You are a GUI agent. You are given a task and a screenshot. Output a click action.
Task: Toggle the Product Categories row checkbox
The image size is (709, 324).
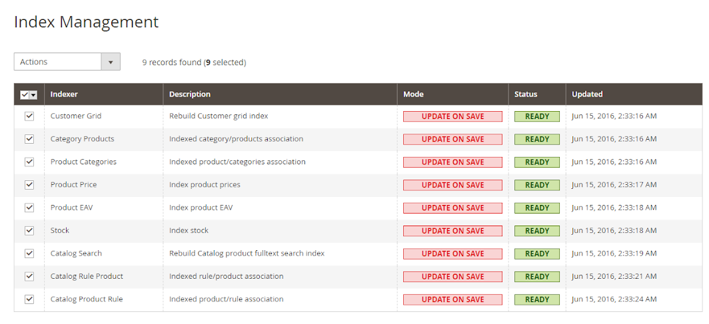pos(29,162)
